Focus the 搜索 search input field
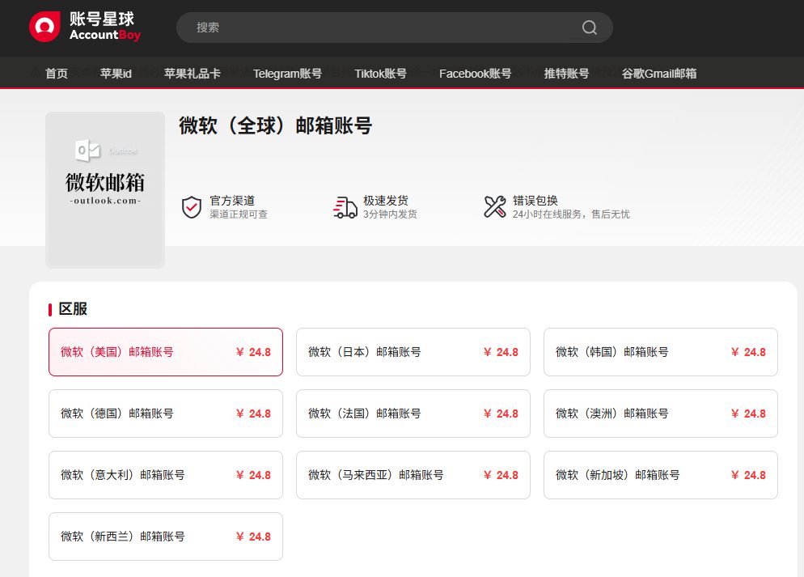This screenshot has width=804, height=577. pos(394,28)
